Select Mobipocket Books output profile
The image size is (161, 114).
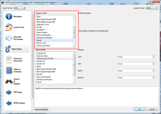tap(54, 38)
